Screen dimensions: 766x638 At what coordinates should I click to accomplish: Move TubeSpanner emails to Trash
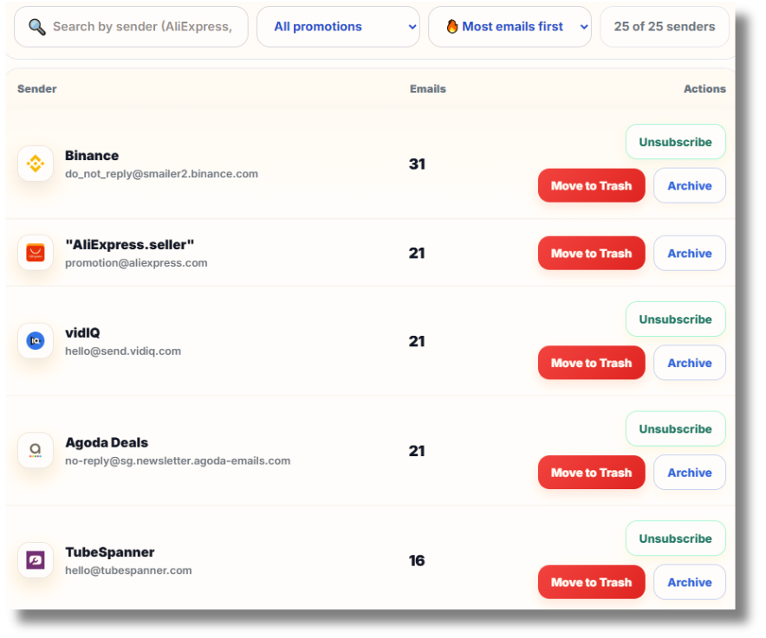click(x=591, y=582)
